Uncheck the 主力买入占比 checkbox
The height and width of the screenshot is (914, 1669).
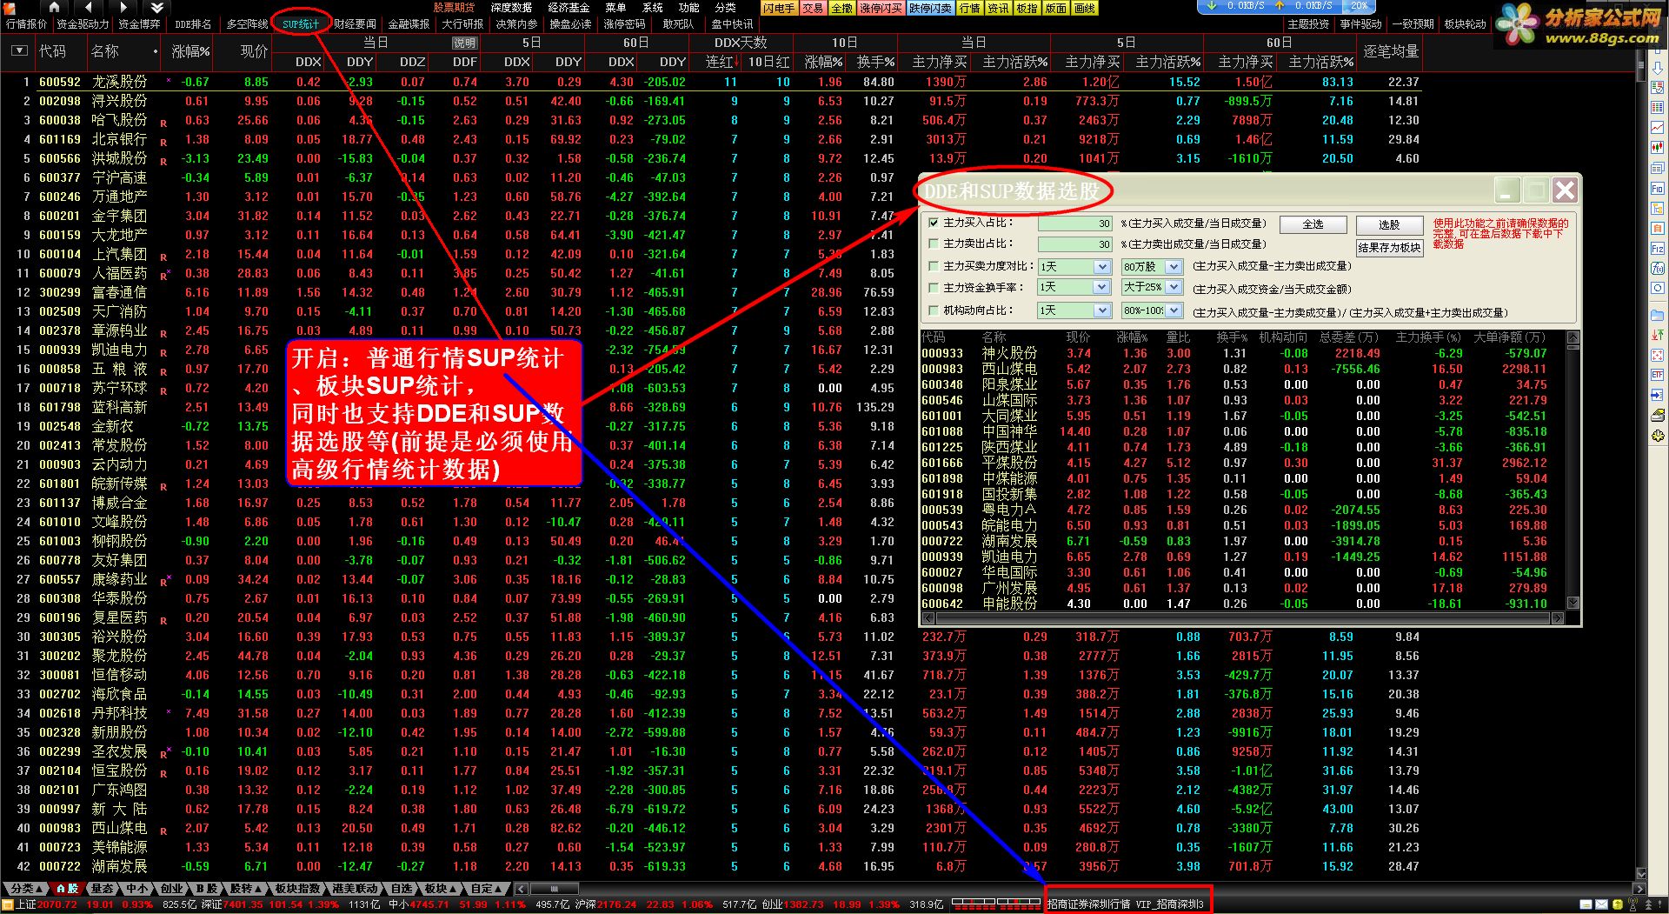pos(934,223)
